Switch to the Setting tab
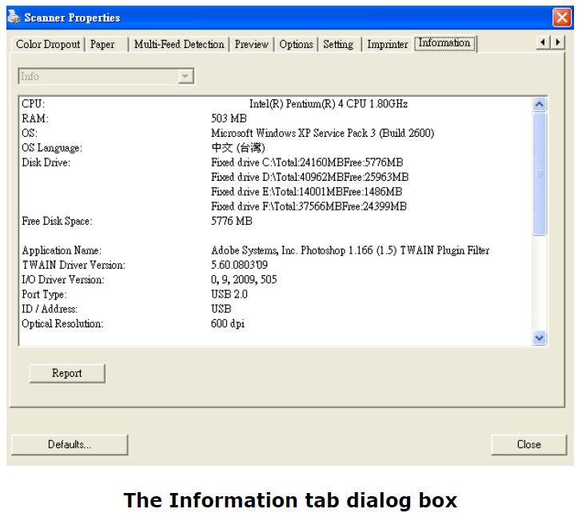 coord(338,44)
